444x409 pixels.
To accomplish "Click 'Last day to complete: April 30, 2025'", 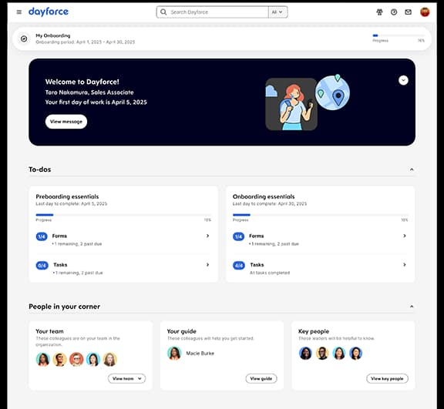I will [270, 203].
